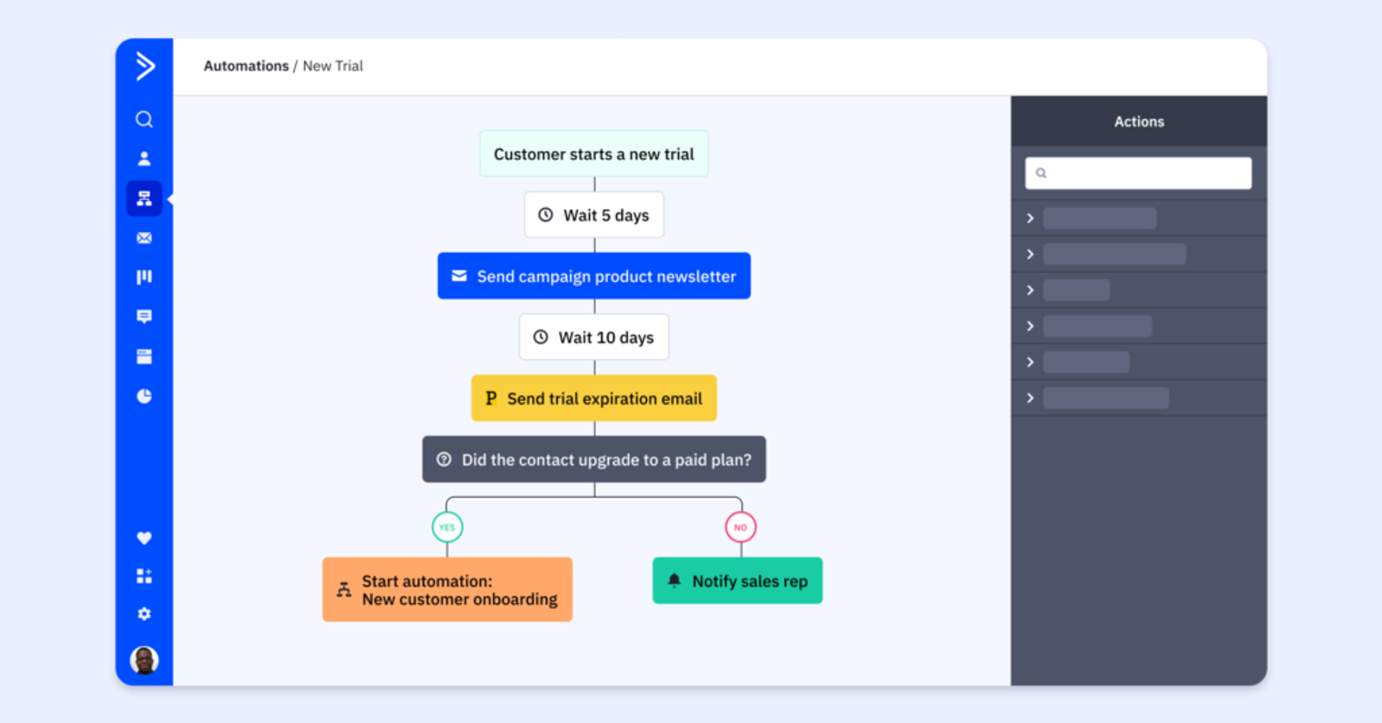Viewport: 1382px width, 723px height.
Task: Expand the last Actions category chevron
Action: (x=1030, y=398)
